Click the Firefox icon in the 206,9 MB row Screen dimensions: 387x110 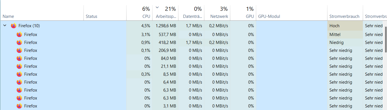pyautogui.click(x=19, y=50)
